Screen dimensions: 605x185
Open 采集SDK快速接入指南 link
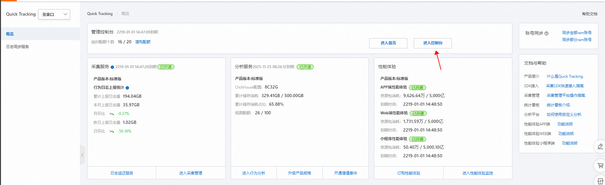(x=565, y=86)
